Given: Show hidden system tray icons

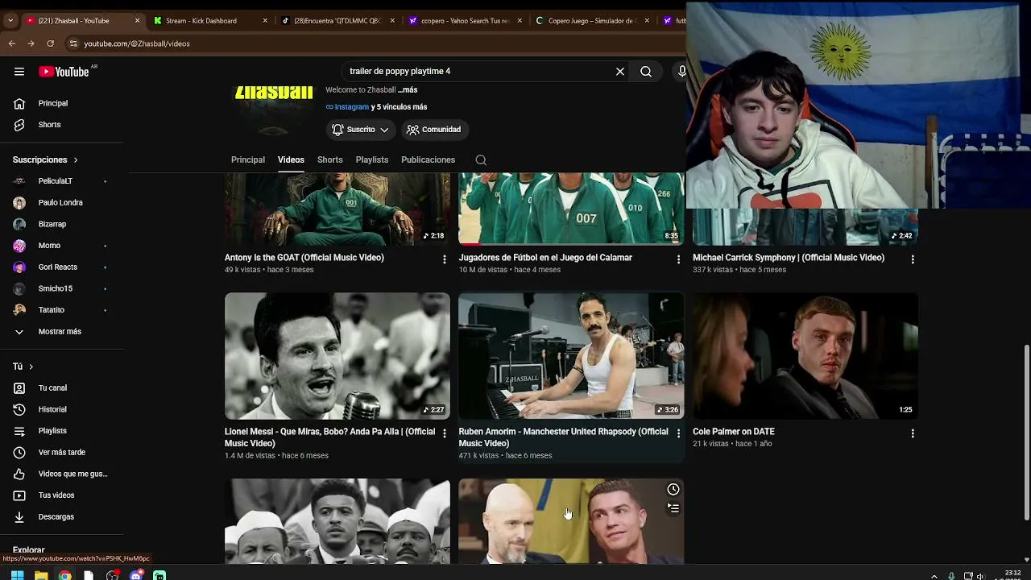Looking at the screenshot, I should [x=934, y=576].
